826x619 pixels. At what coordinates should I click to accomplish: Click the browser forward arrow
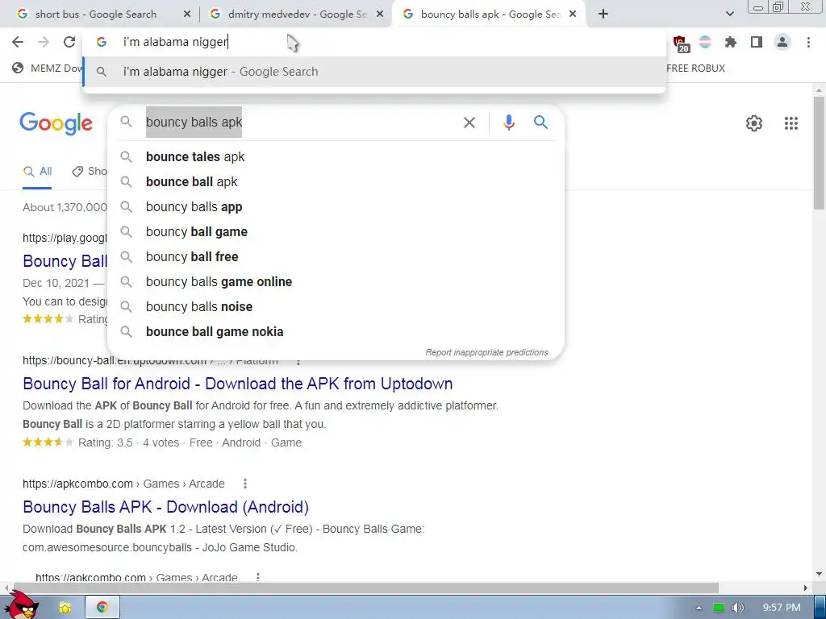[x=44, y=42]
